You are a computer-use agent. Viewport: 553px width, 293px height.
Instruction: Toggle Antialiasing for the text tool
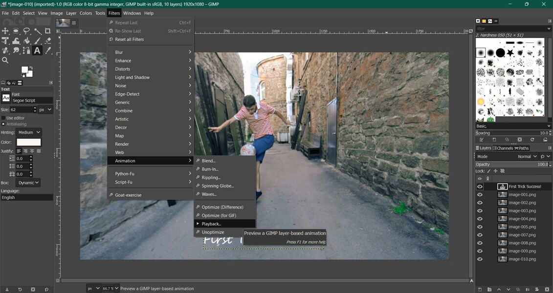point(4,124)
